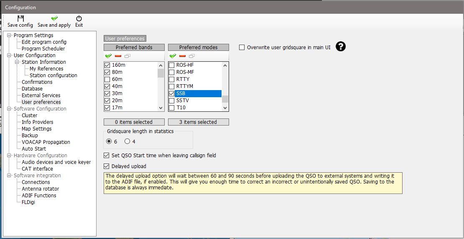Open External Services settings

(41, 95)
